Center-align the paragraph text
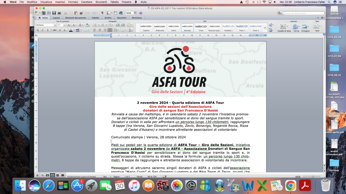Viewport: 346px width, 194px height. tap(100, 30)
